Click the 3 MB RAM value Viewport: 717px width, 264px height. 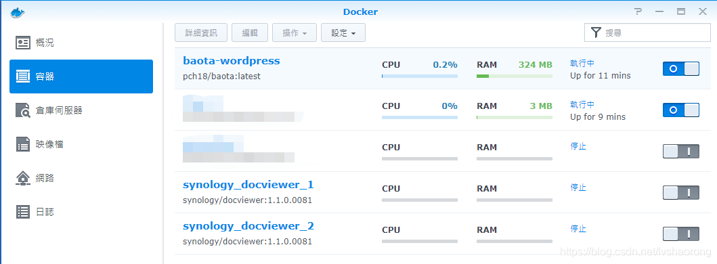541,106
